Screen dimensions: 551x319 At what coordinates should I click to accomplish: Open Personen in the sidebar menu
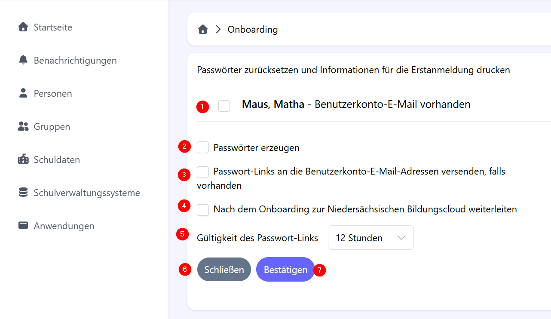click(x=52, y=93)
